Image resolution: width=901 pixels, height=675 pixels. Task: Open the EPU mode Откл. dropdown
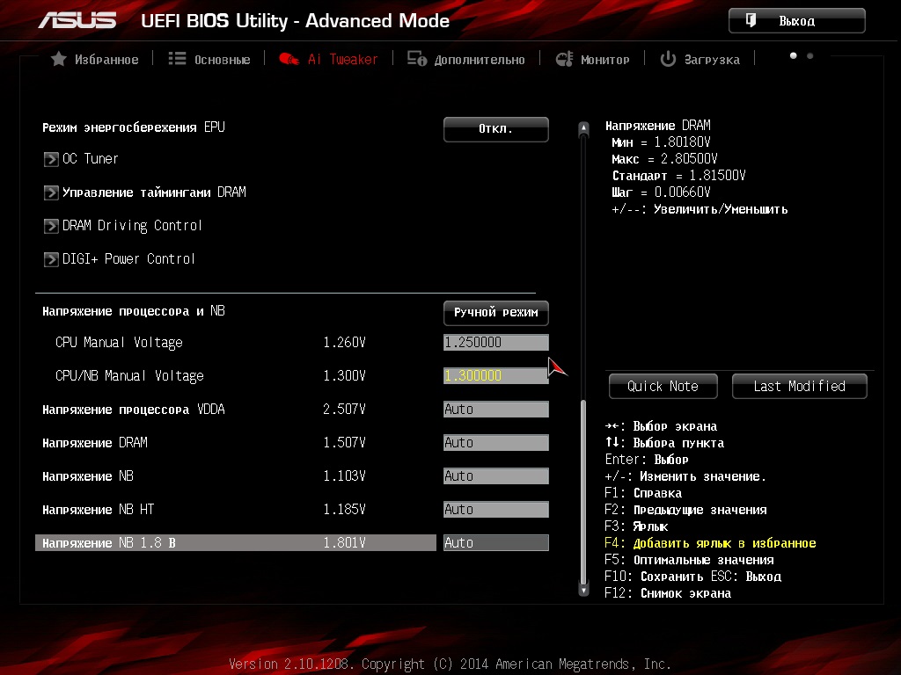496,128
